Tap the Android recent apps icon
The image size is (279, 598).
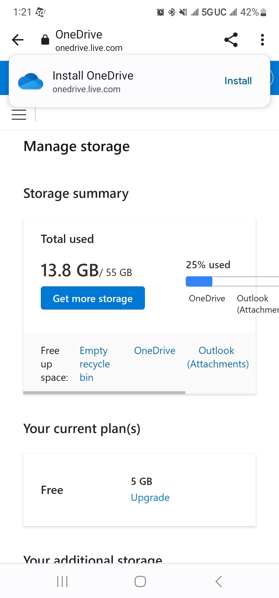62,581
